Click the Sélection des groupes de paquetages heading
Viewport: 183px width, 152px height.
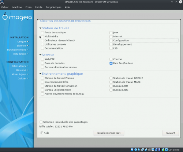(66, 21)
